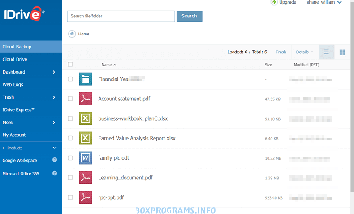Click the green Upgrade arrow icon
The image size is (354, 214).
point(274,2)
